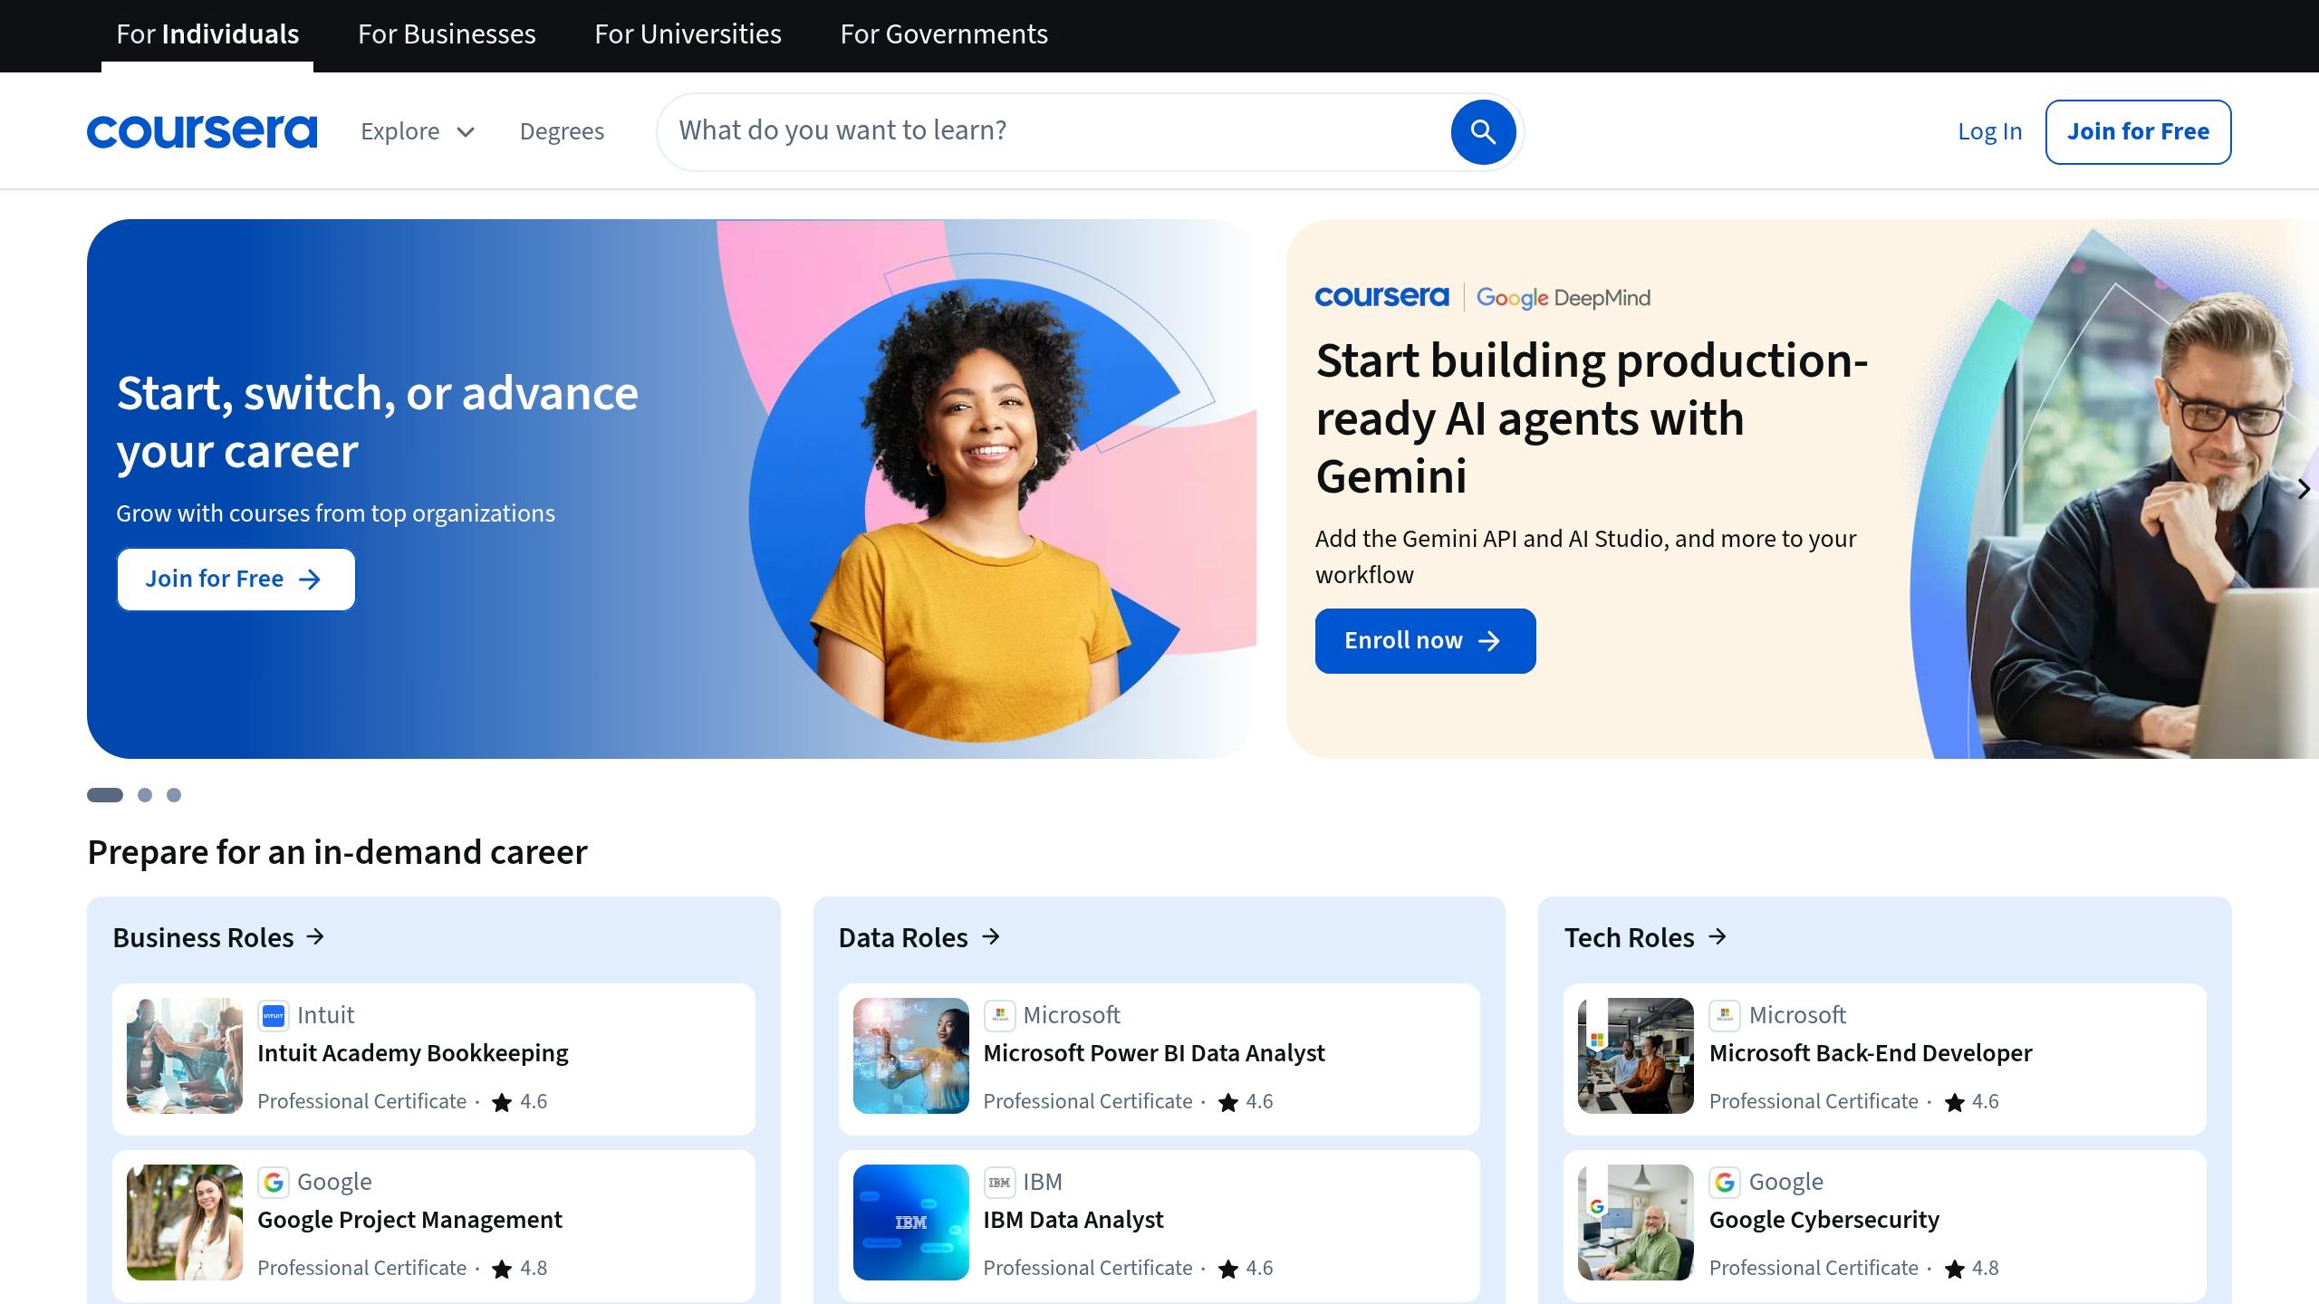Click the Coursera logo in DeepMind banner
The width and height of the screenshot is (2319, 1304).
coord(1381,297)
